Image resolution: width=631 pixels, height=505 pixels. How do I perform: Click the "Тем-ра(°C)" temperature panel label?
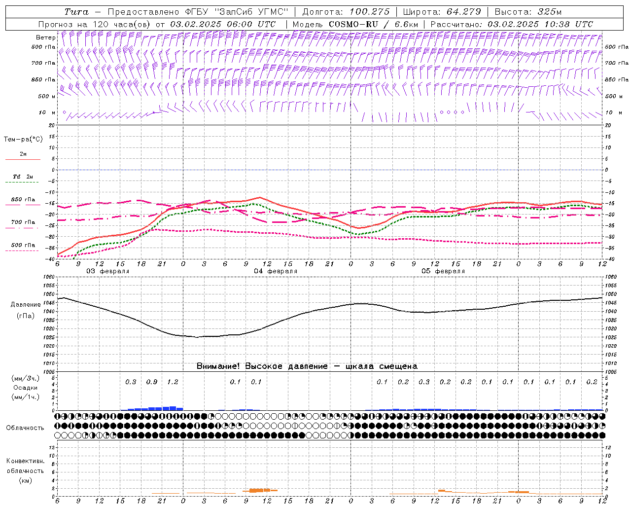[23, 140]
